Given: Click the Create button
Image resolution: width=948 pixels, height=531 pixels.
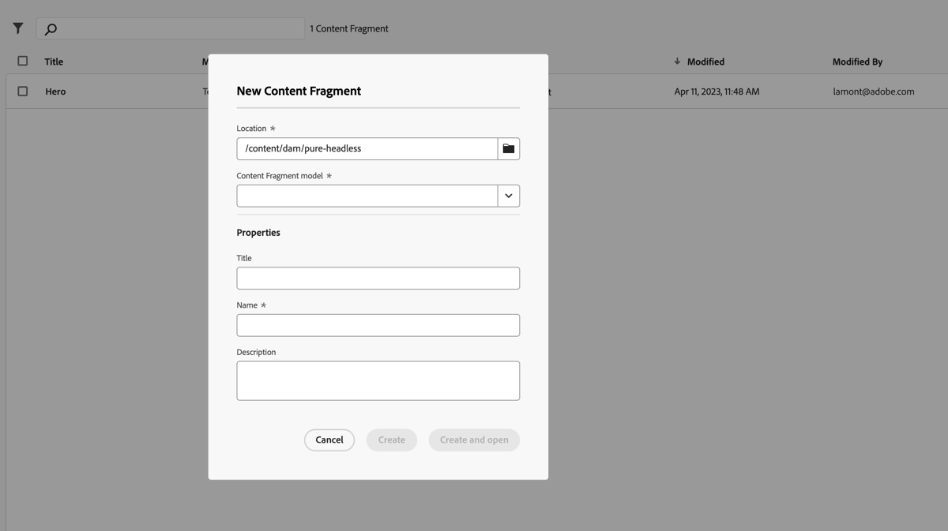Looking at the screenshot, I should tap(391, 439).
